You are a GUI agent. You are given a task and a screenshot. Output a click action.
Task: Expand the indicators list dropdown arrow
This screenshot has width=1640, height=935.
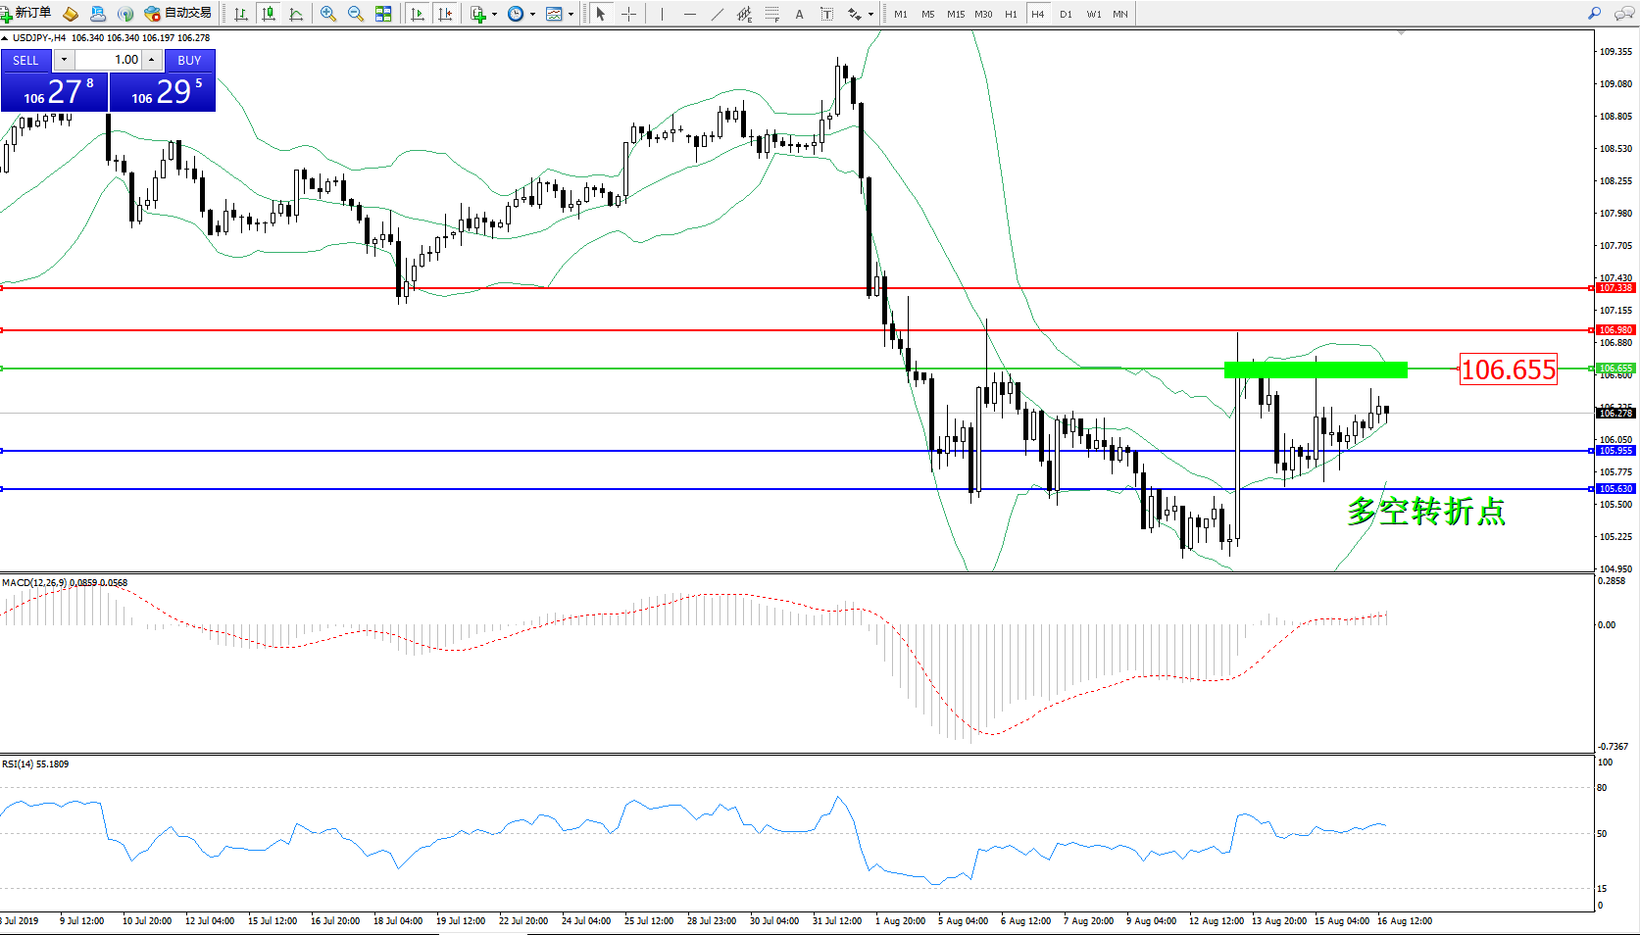[494, 14]
